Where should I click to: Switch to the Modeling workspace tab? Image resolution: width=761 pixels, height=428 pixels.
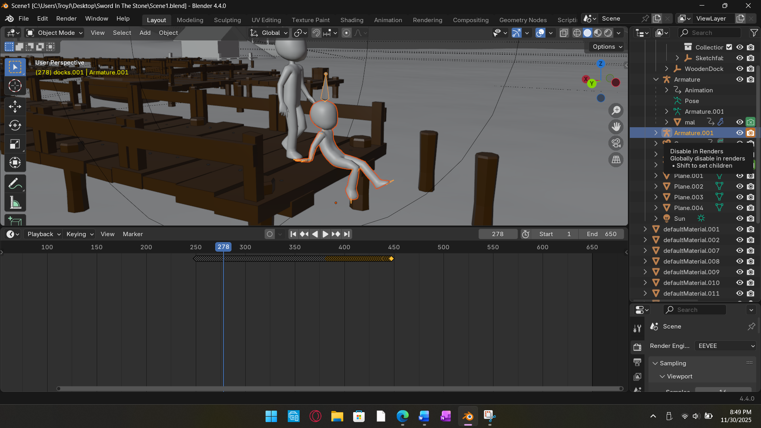tap(190, 20)
